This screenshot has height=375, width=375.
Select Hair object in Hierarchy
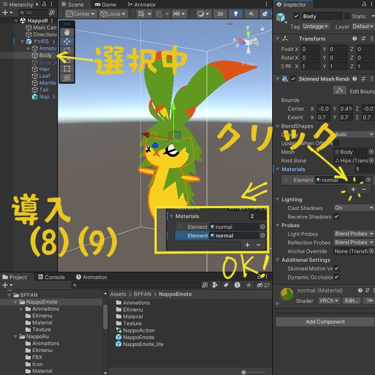pyautogui.click(x=44, y=69)
